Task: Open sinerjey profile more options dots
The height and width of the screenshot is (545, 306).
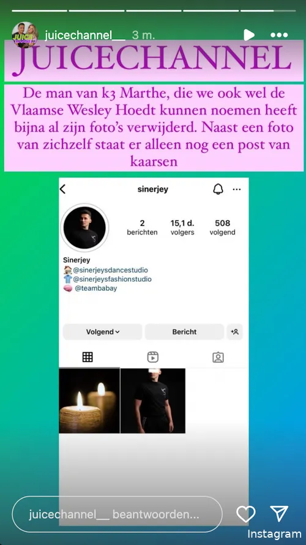Action: (x=237, y=189)
